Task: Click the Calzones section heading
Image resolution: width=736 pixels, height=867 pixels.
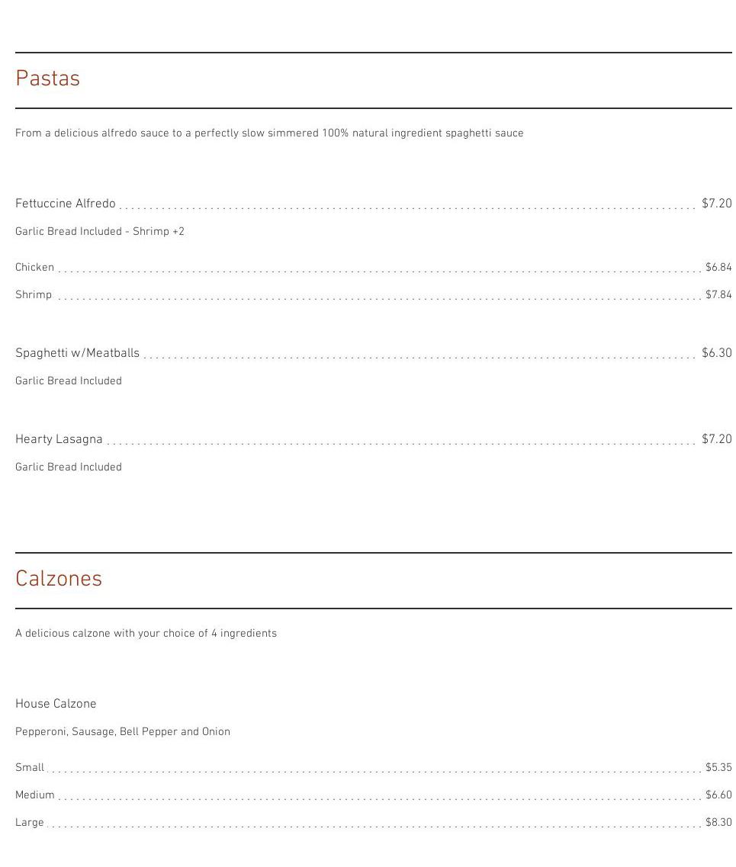Action: click(x=59, y=579)
